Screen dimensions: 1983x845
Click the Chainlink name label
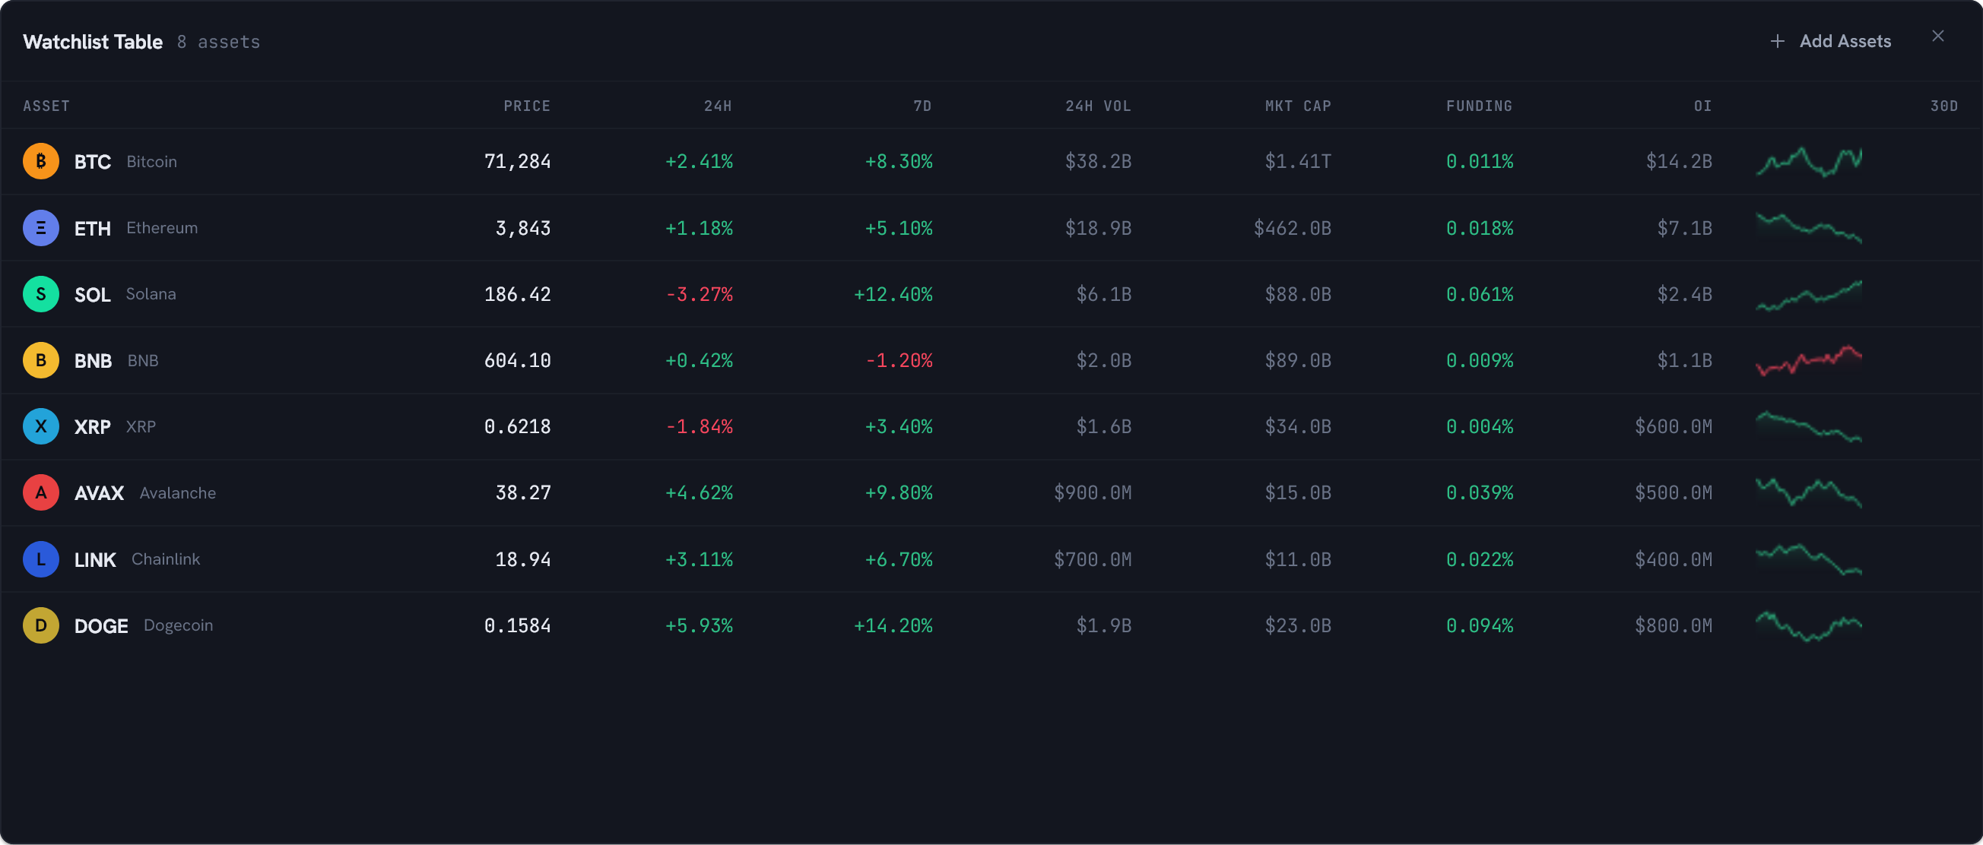coord(166,559)
